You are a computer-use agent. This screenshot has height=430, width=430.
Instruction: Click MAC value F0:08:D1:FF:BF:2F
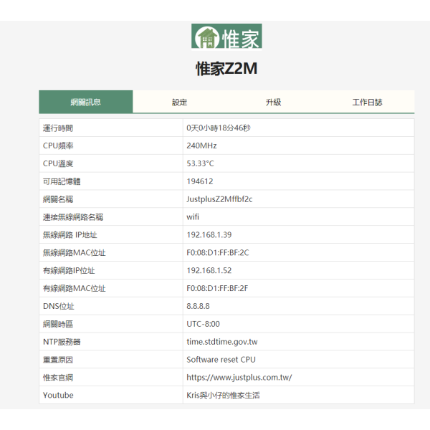coord(217,288)
